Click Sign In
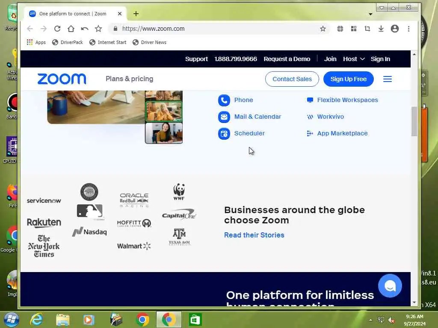 [380, 59]
